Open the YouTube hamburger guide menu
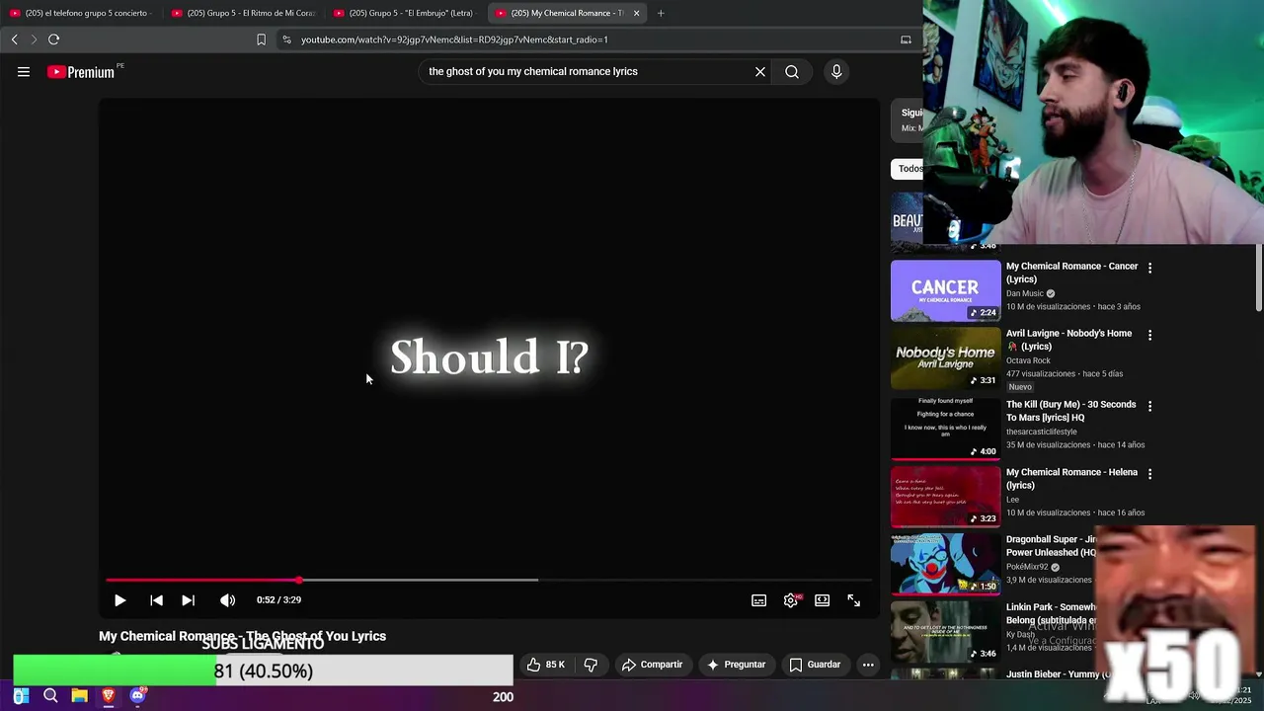 tap(24, 72)
